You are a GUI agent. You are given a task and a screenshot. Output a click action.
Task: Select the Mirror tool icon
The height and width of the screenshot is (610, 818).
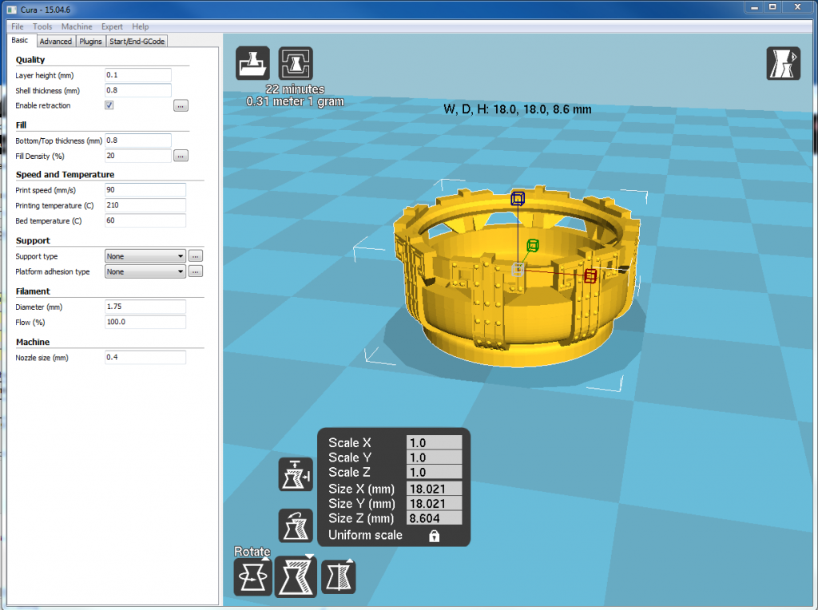338,576
